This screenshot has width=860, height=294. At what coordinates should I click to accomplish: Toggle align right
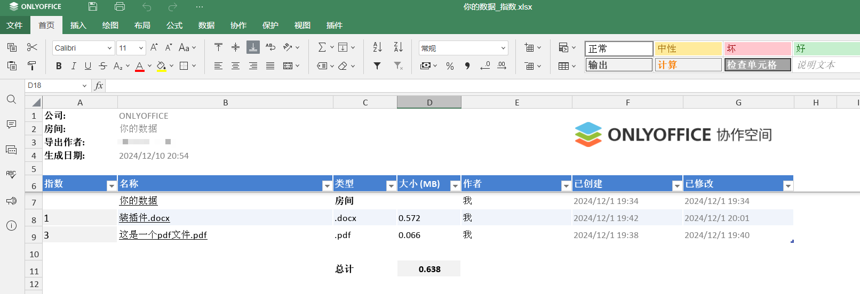tap(253, 66)
